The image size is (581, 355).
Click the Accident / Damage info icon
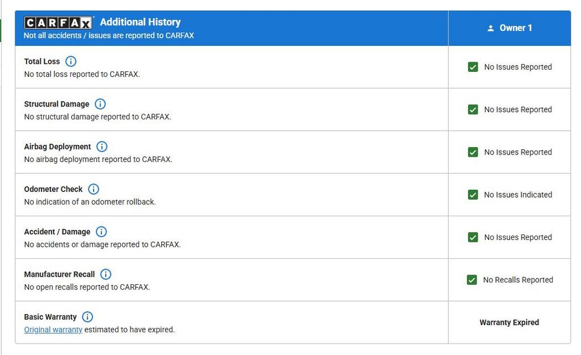tap(101, 232)
